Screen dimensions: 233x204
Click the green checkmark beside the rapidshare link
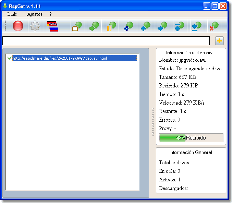[9, 58]
